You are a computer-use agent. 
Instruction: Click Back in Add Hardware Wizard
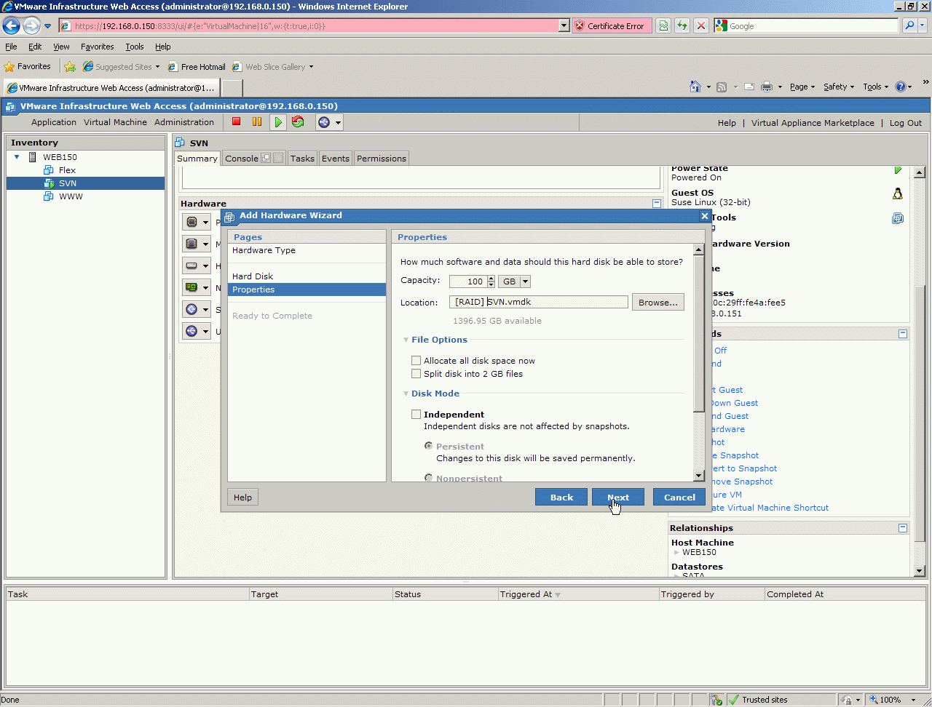(x=561, y=498)
